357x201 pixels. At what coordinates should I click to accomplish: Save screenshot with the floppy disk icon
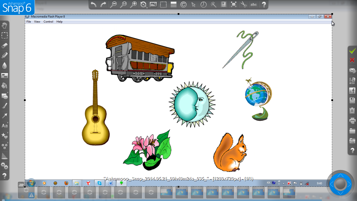(352, 100)
